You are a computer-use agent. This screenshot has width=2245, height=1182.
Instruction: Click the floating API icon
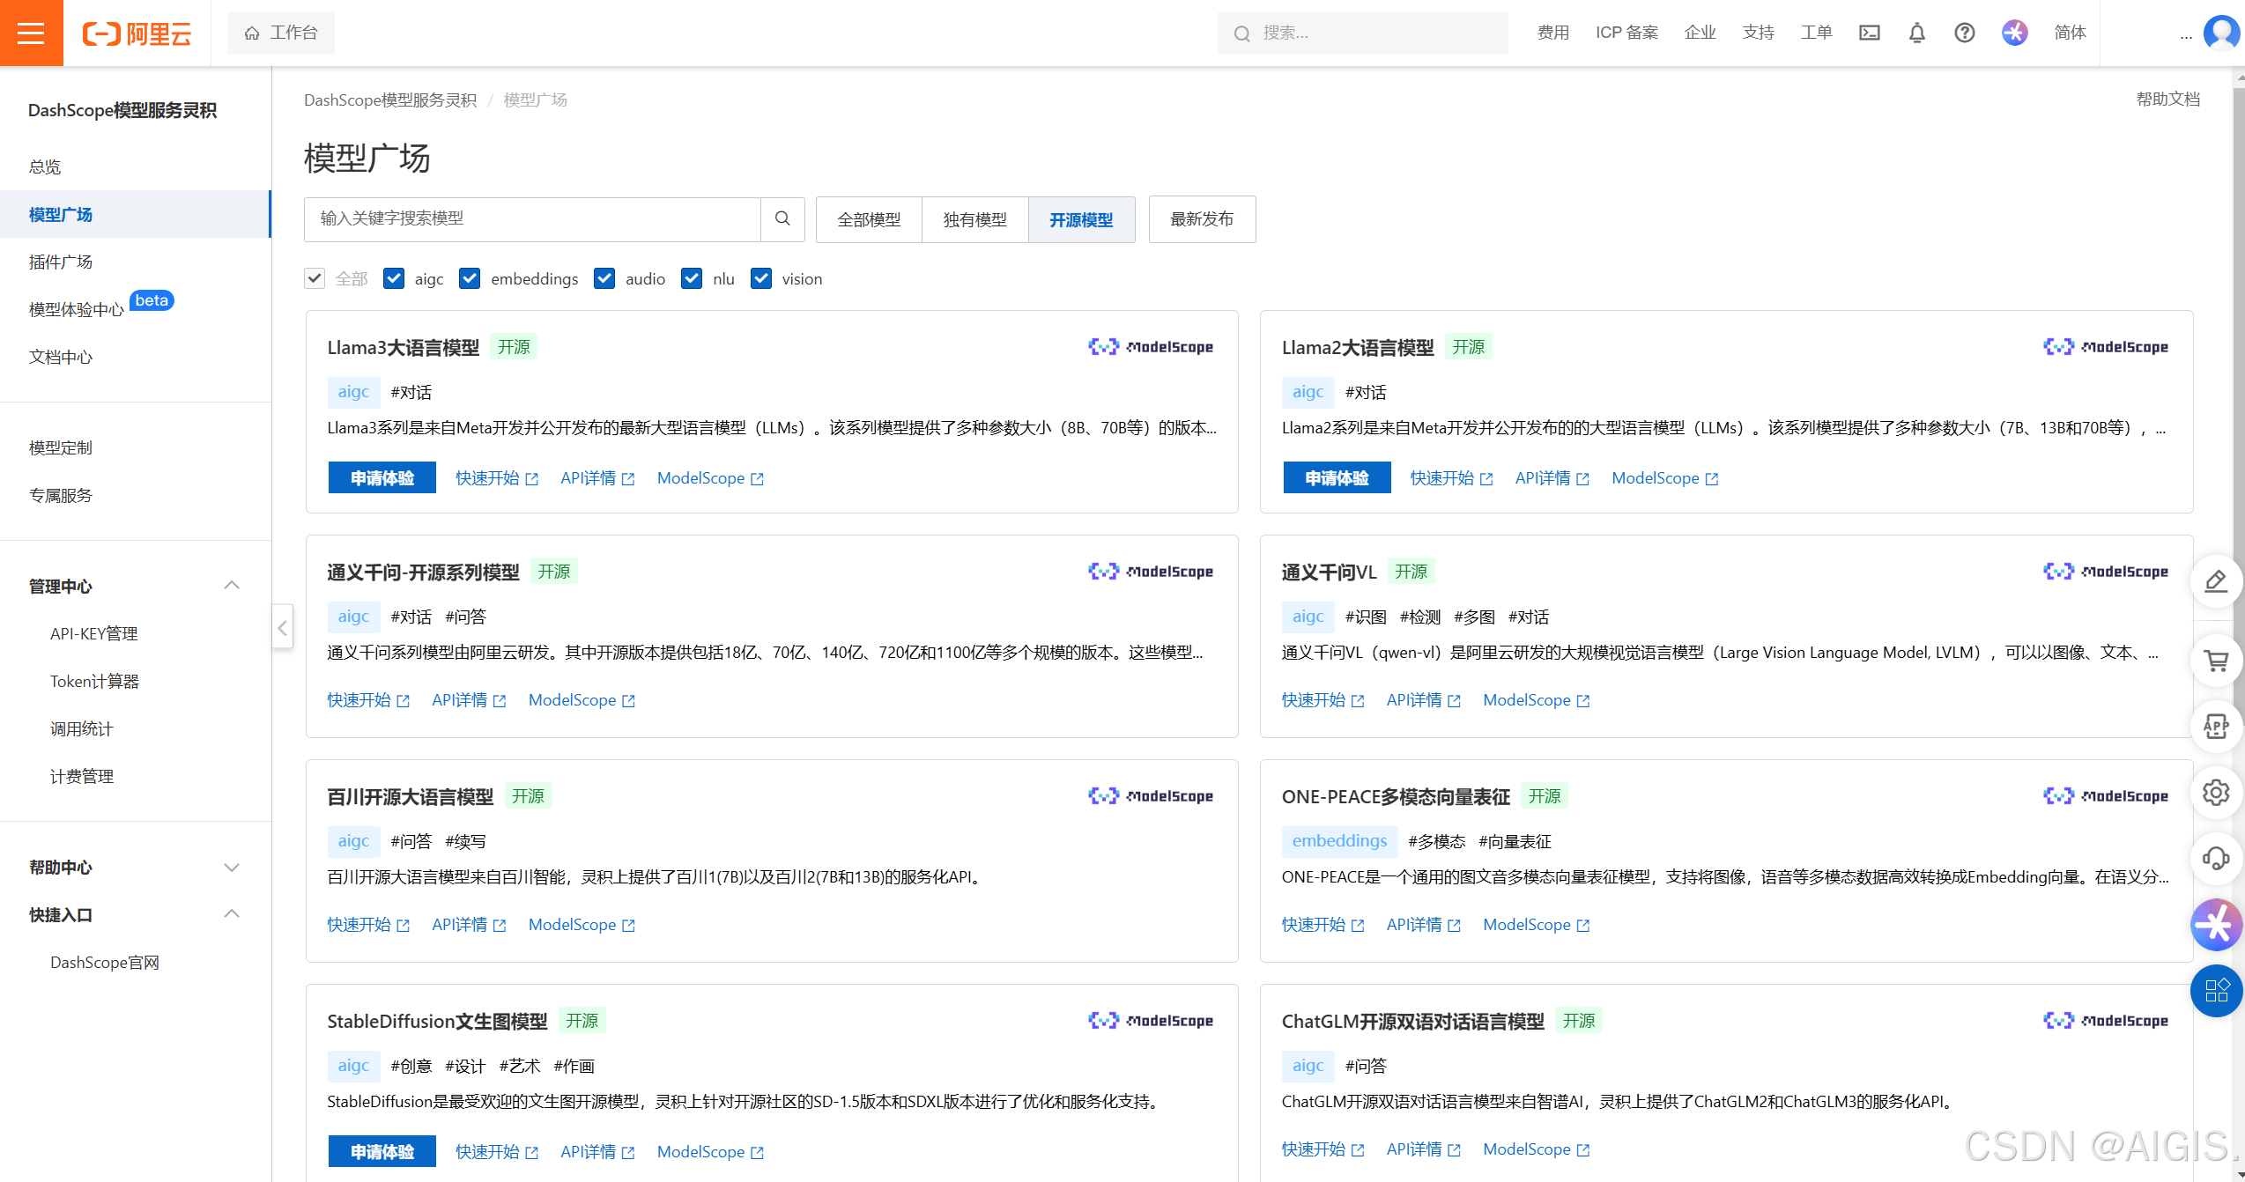tap(2216, 726)
